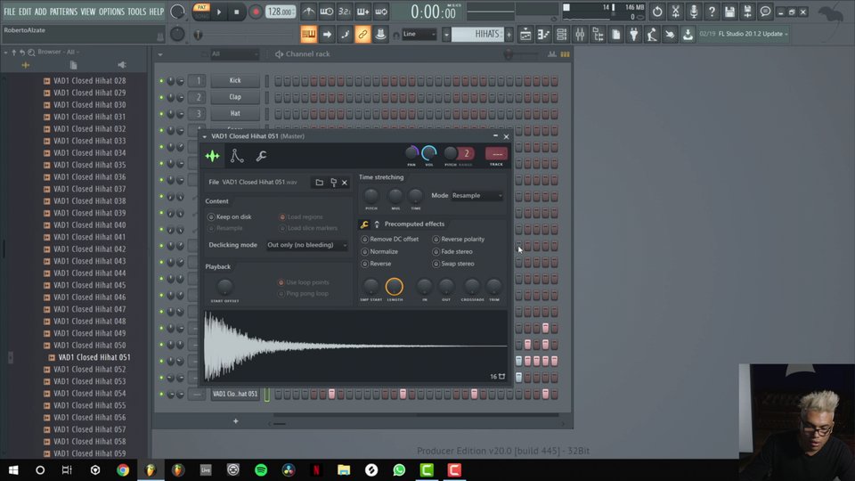
Task: Click the Clap channel button
Action: 235,97
